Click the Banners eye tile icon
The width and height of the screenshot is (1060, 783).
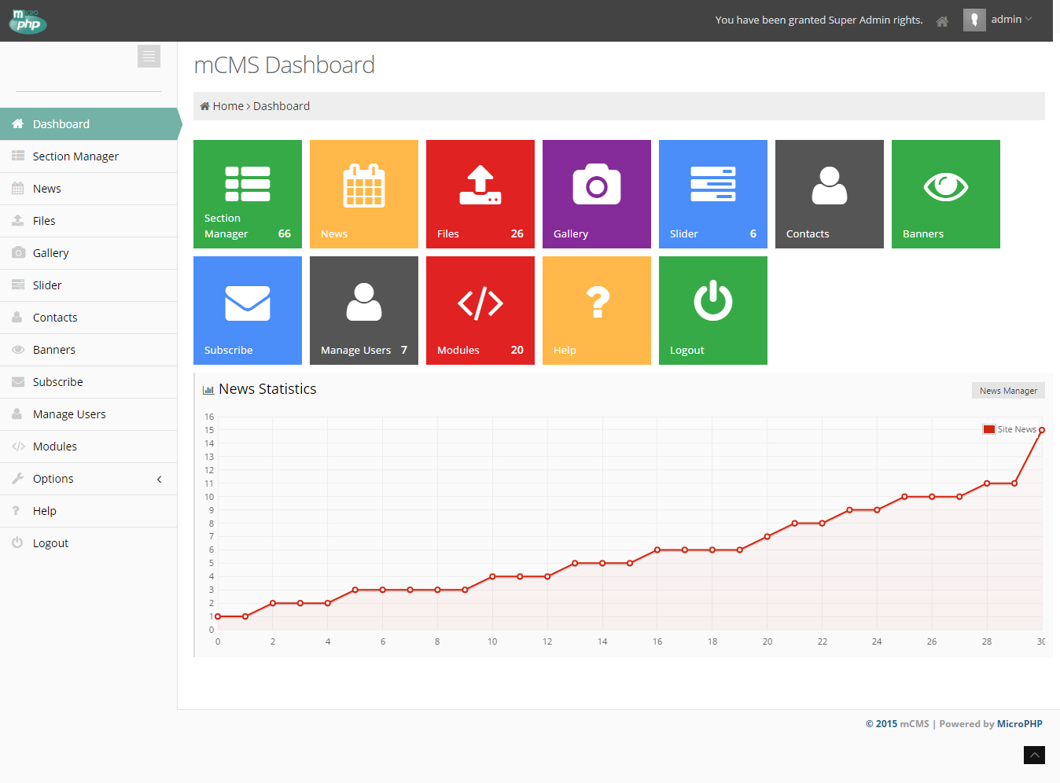click(x=946, y=186)
